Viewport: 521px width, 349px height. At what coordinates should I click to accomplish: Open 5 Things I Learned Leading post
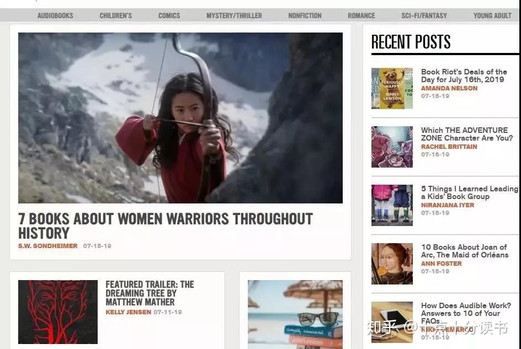[x=469, y=192]
